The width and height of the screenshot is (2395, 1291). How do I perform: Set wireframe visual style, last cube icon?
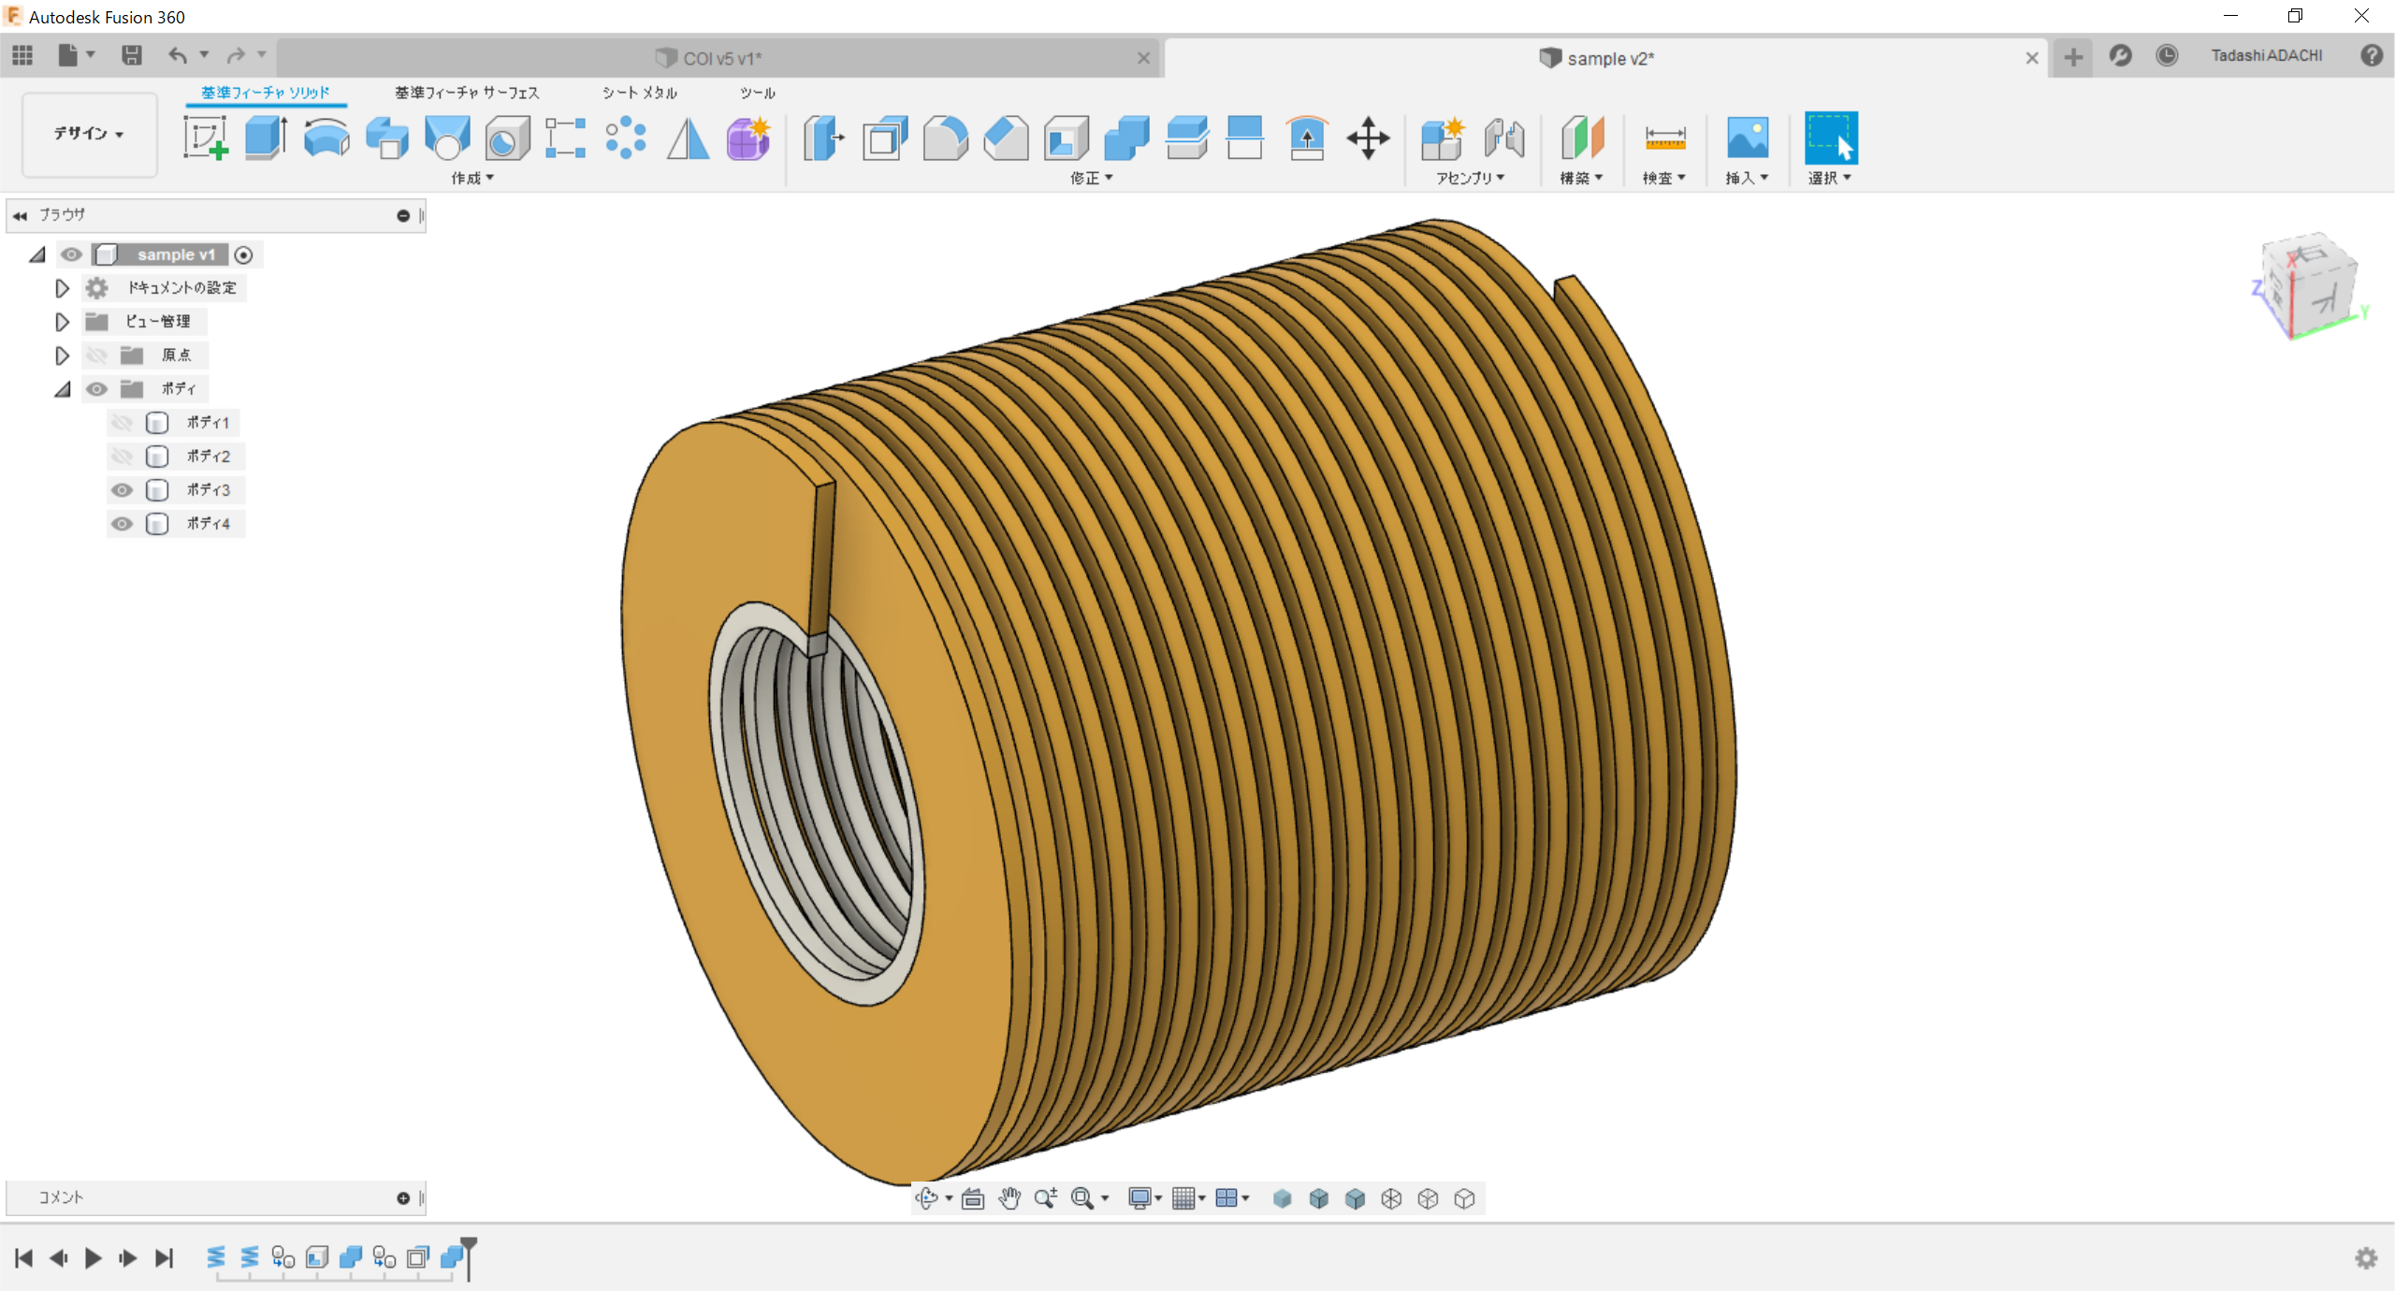pos(1465,1198)
